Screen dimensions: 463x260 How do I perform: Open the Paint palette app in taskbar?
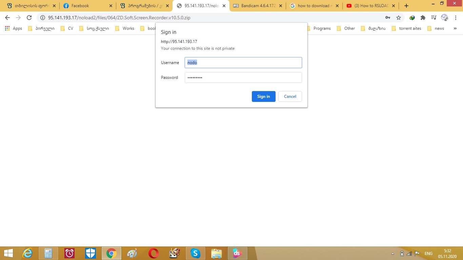point(133,253)
